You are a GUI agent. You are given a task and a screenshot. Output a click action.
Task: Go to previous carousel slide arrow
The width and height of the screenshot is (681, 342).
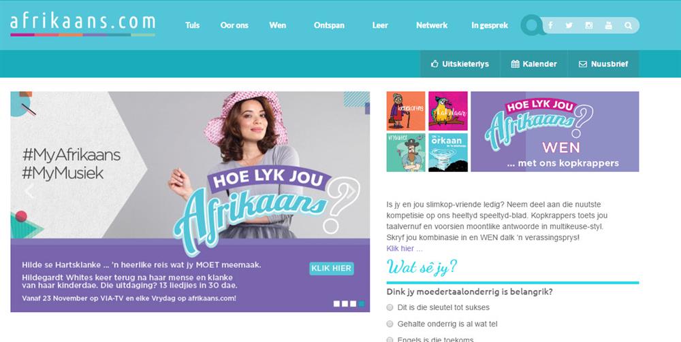pyautogui.click(x=29, y=191)
